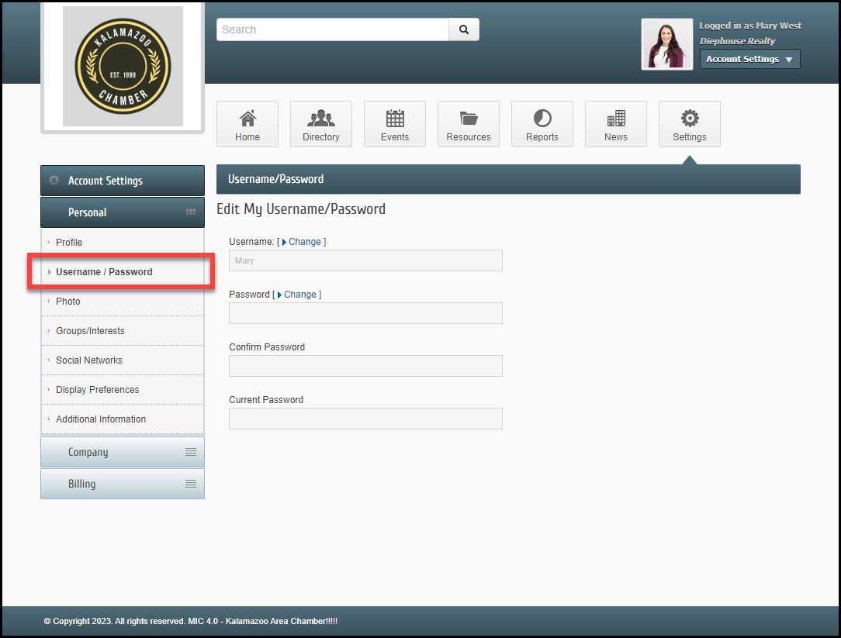The height and width of the screenshot is (638, 841).
Task: Open the Directory people icon
Action: (x=321, y=119)
